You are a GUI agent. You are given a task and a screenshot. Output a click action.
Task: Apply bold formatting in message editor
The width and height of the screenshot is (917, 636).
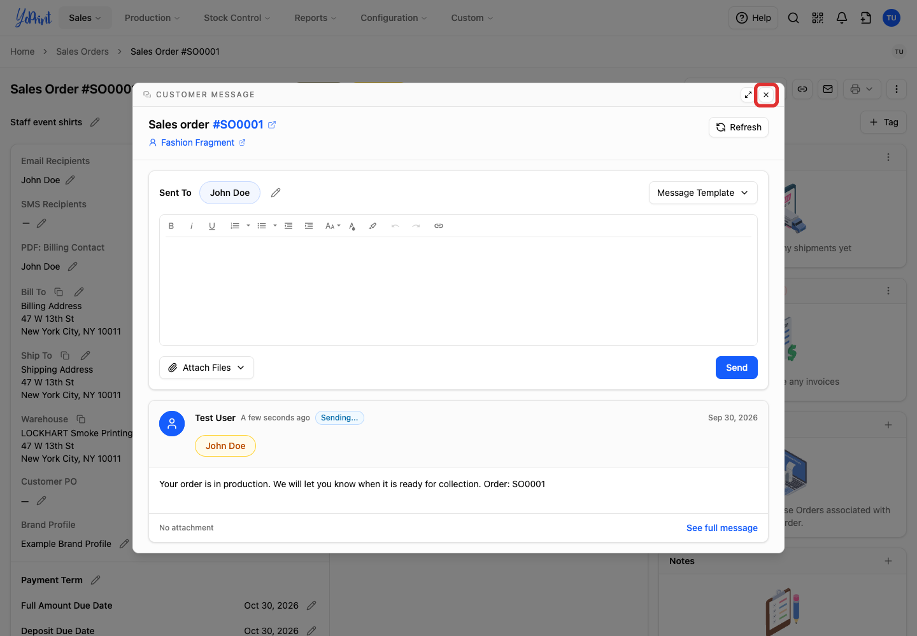click(x=171, y=226)
